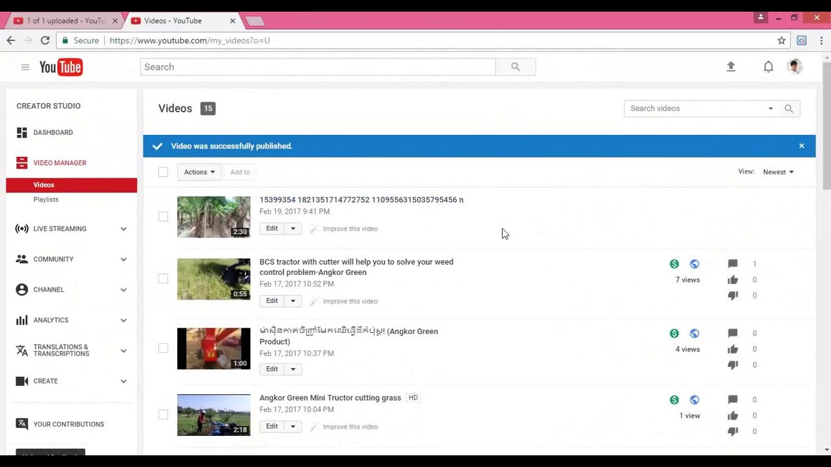Click the YouTube logo
831x467 pixels.
point(61,67)
